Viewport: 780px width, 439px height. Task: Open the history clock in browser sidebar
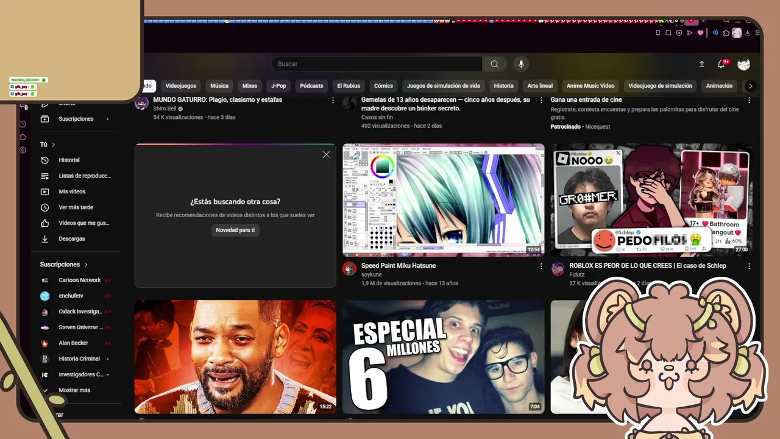(23, 124)
